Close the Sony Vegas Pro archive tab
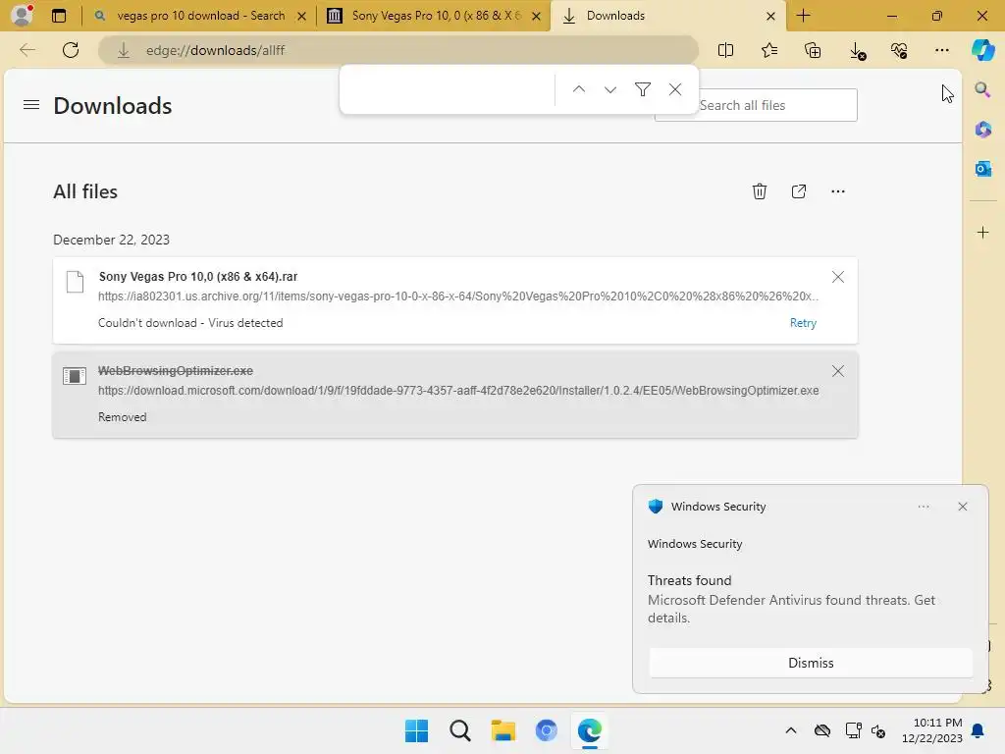The height and width of the screenshot is (754, 1005). click(x=536, y=16)
